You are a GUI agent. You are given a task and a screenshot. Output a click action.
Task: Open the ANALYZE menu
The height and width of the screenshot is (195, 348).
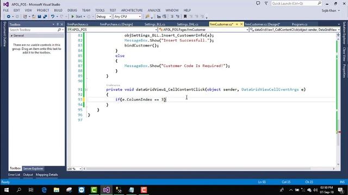point(154,10)
